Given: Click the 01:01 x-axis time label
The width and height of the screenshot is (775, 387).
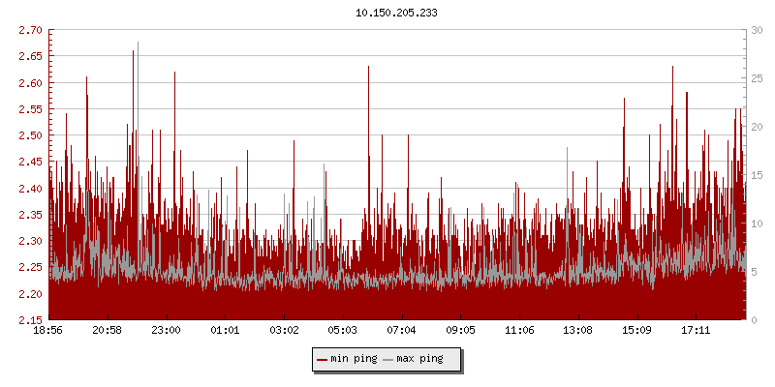Looking at the screenshot, I should pos(225,331).
